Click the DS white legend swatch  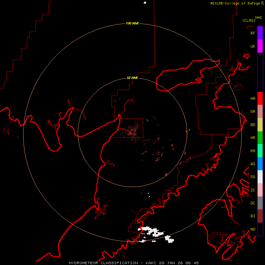click(x=260, y=177)
